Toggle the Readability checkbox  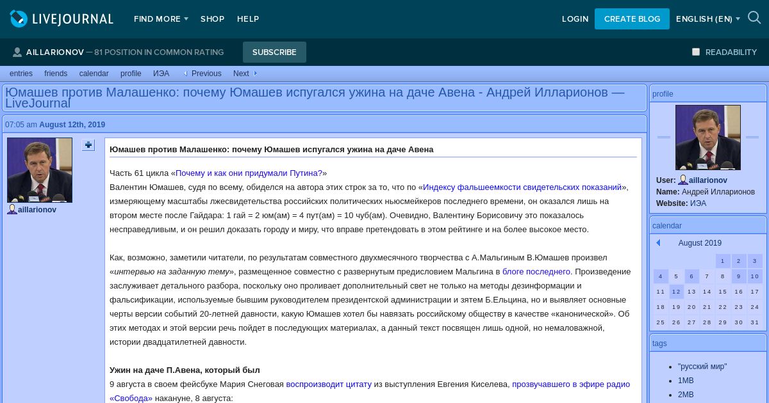[x=696, y=52]
